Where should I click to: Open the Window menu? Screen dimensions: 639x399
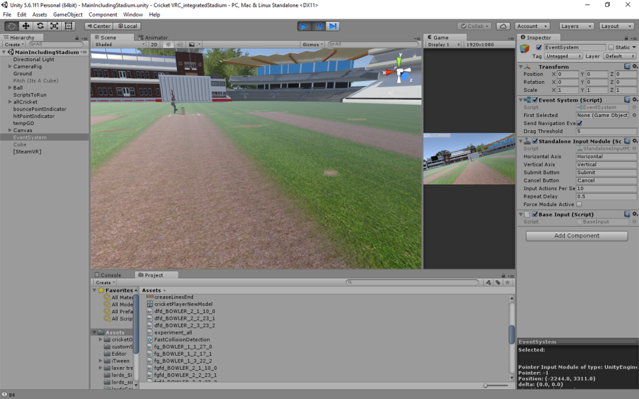(x=133, y=15)
